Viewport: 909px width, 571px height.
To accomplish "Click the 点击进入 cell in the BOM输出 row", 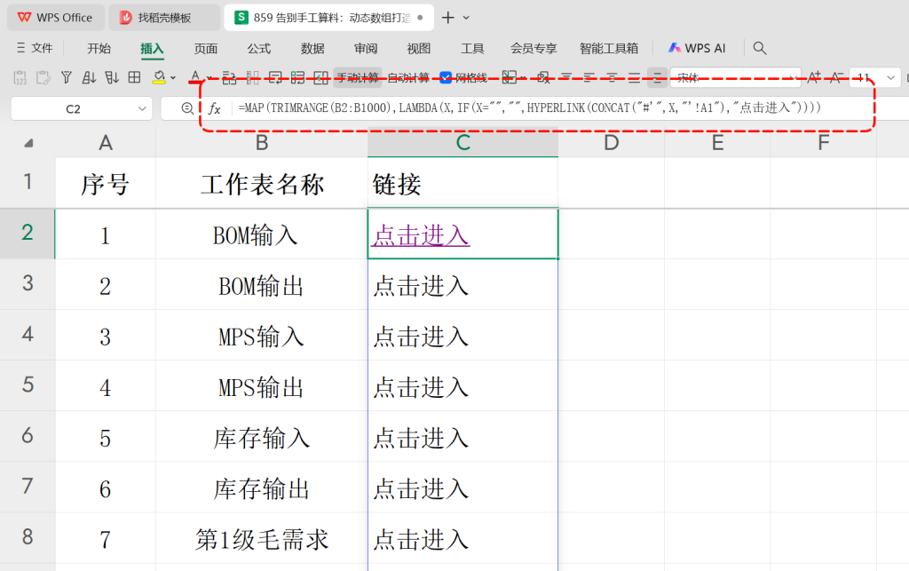I will coord(462,285).
